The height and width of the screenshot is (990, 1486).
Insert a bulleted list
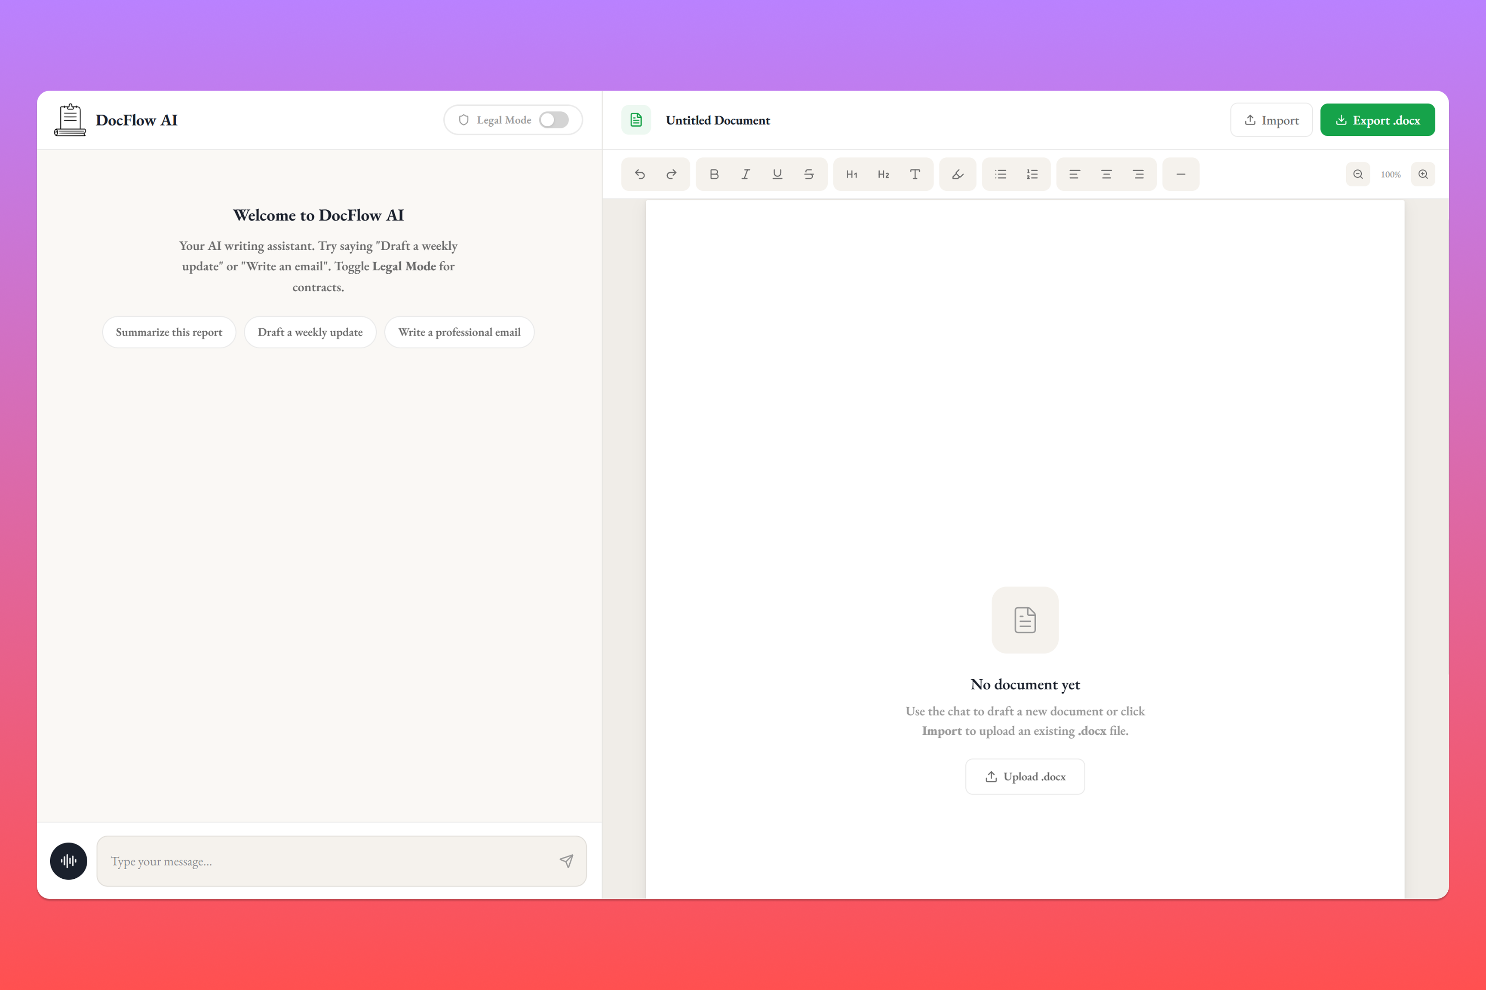tap(1001, 174)
